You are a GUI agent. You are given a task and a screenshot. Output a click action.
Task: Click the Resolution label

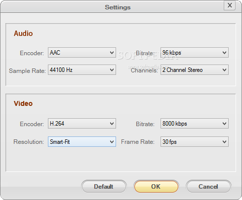(x=29, y=142)
